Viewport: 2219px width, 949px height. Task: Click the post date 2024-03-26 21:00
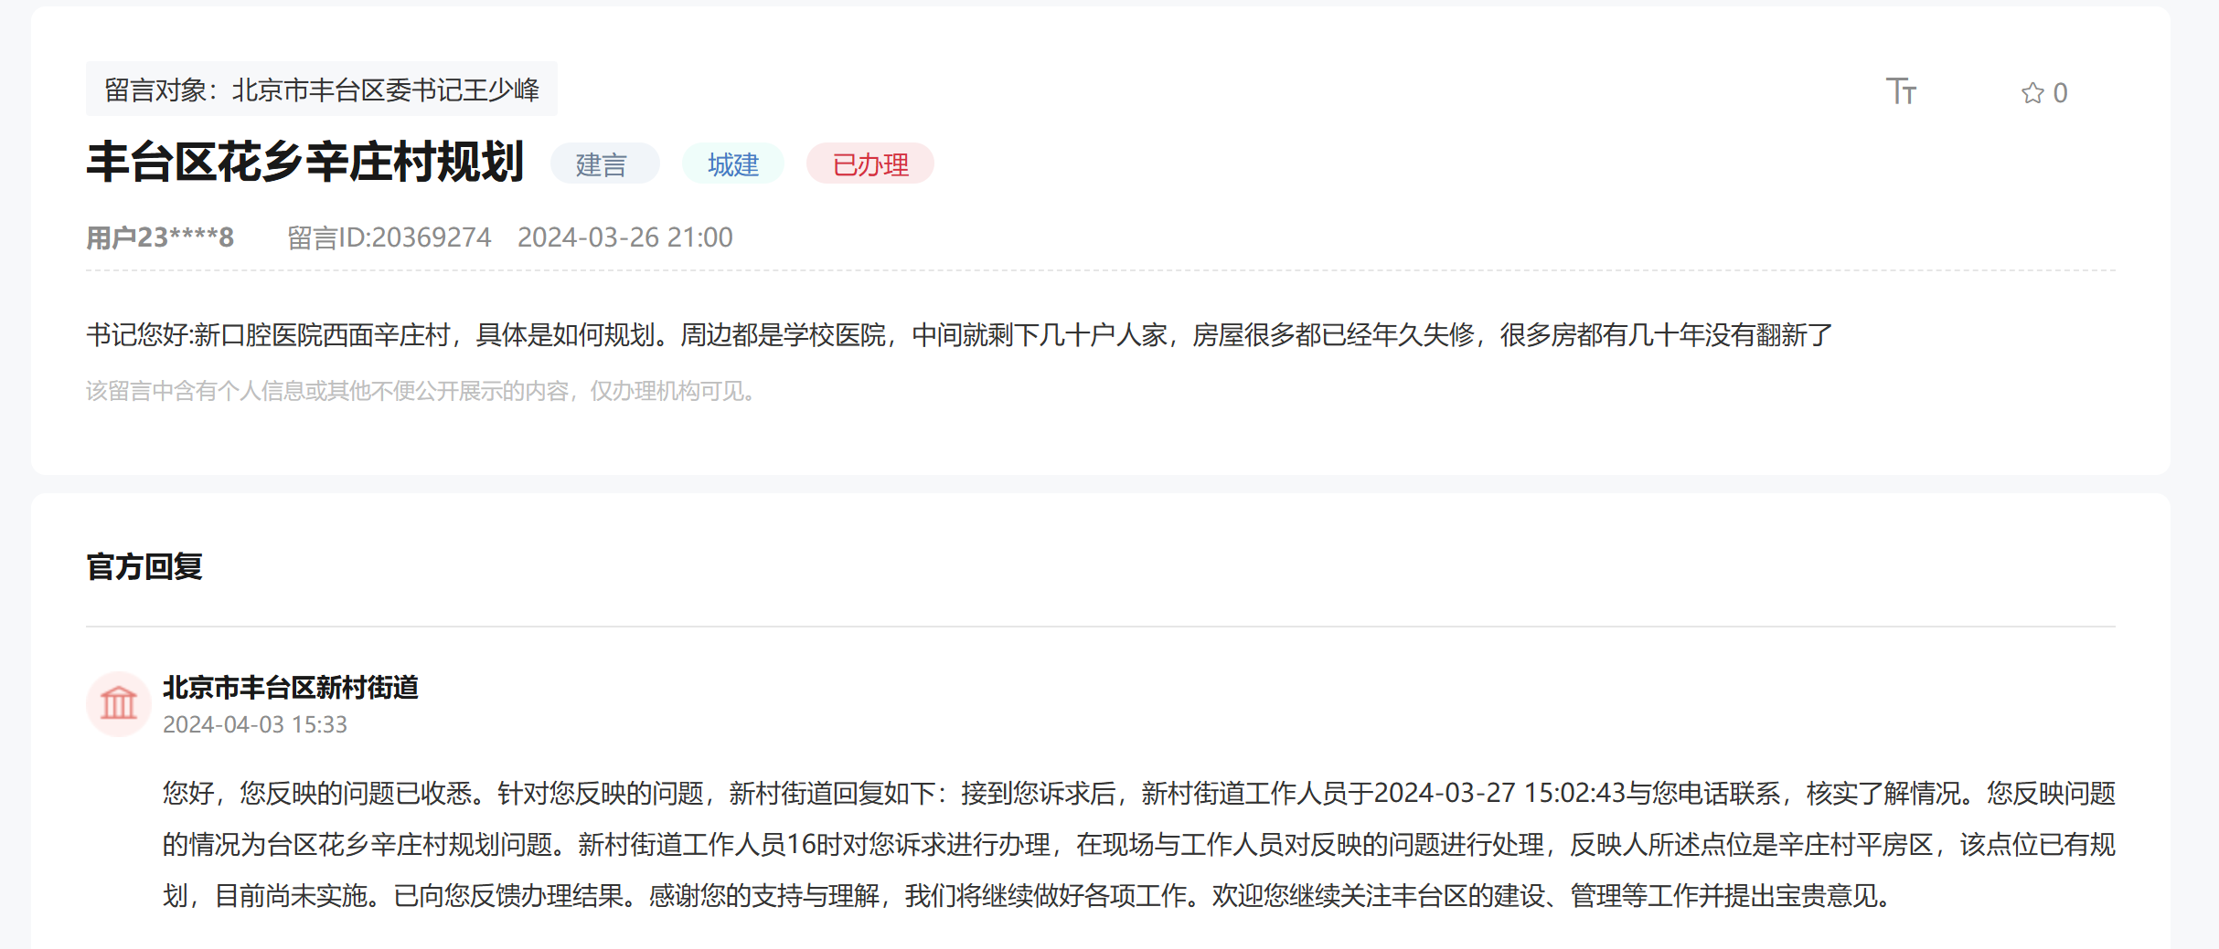click(x=624, y=237)
